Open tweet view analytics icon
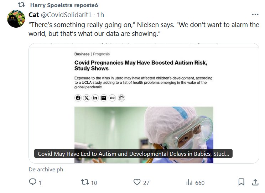The width and height of the screenshot is (265, 193). (189, 182)
